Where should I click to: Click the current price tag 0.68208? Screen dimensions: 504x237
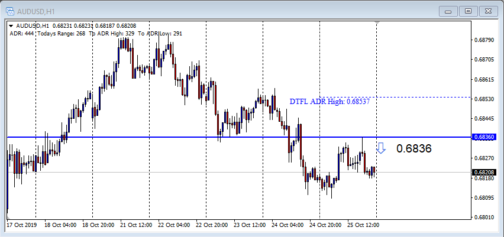point(484,172)
